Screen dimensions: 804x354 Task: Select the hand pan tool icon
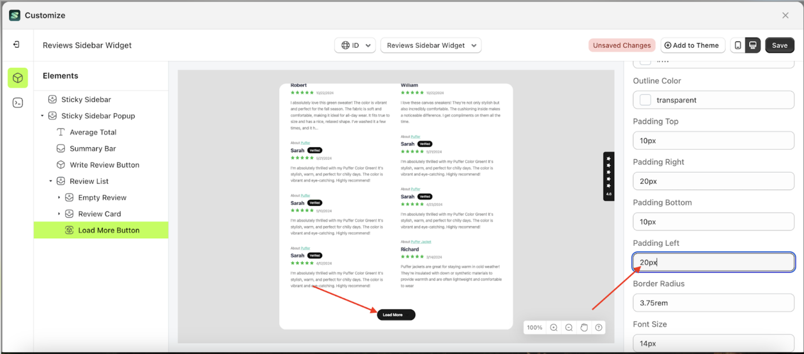pos(583,327)
